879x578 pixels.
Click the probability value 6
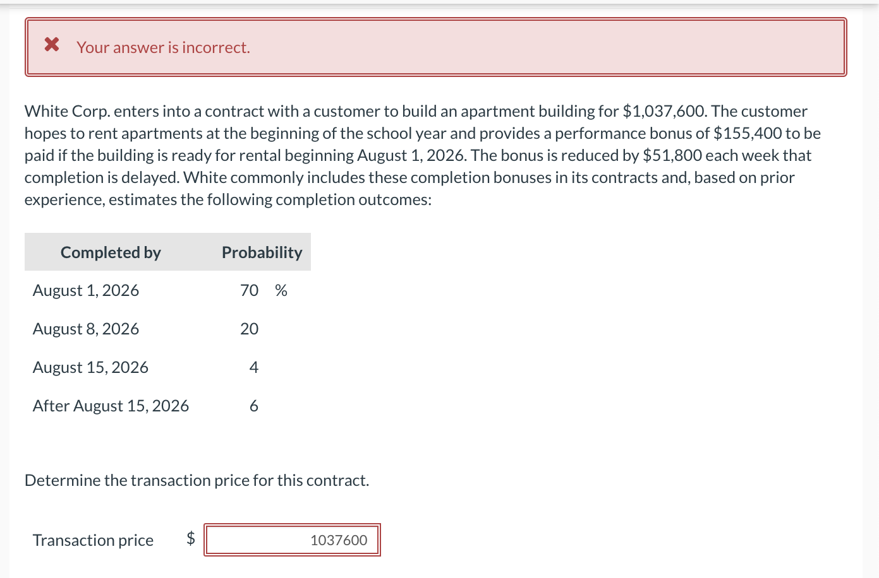click(253, 405)
